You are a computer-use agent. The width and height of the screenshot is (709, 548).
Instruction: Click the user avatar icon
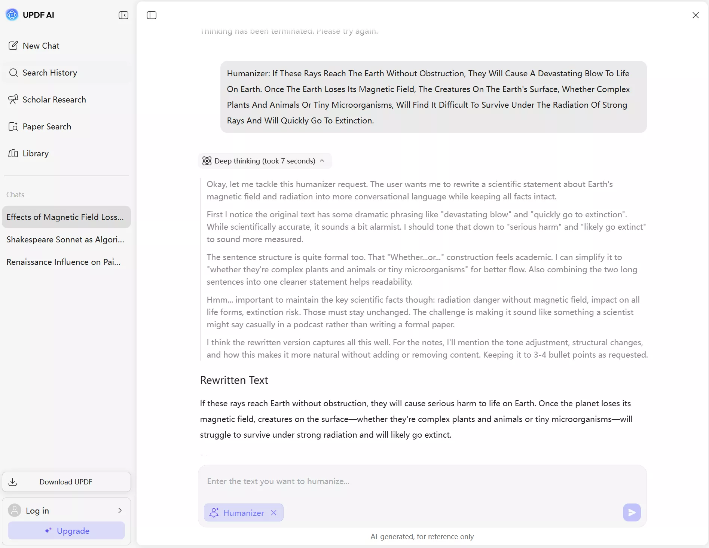click(x=15, y=511)
